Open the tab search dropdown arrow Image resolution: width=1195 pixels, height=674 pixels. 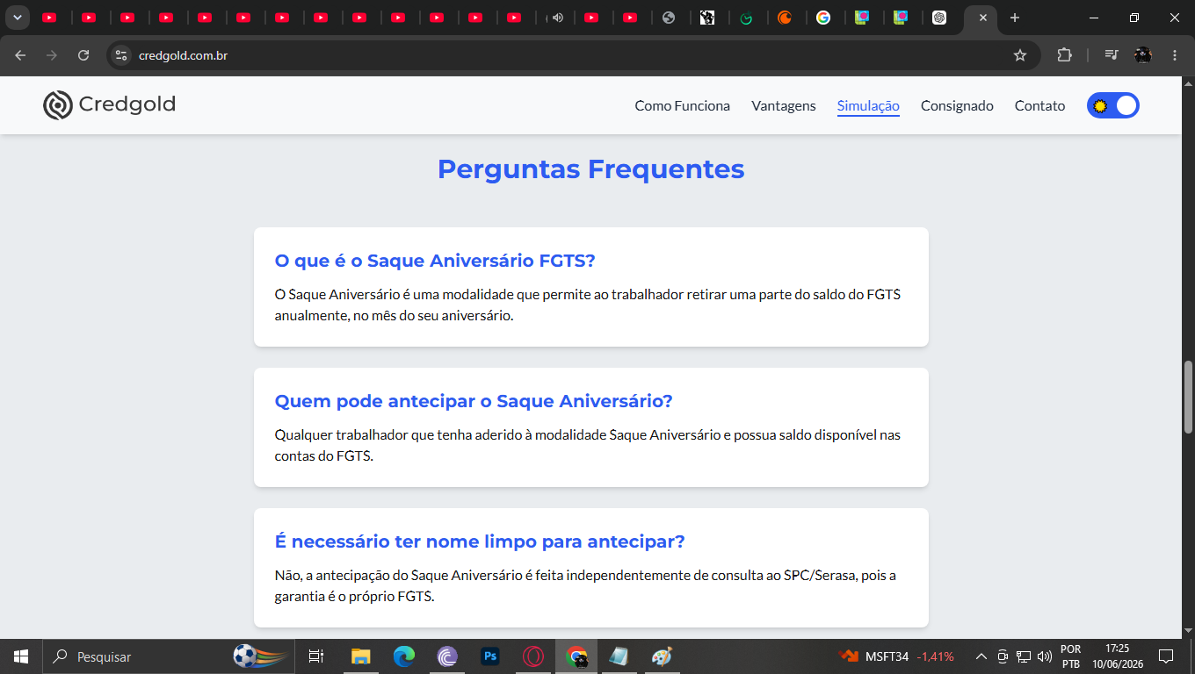(17, 18)
